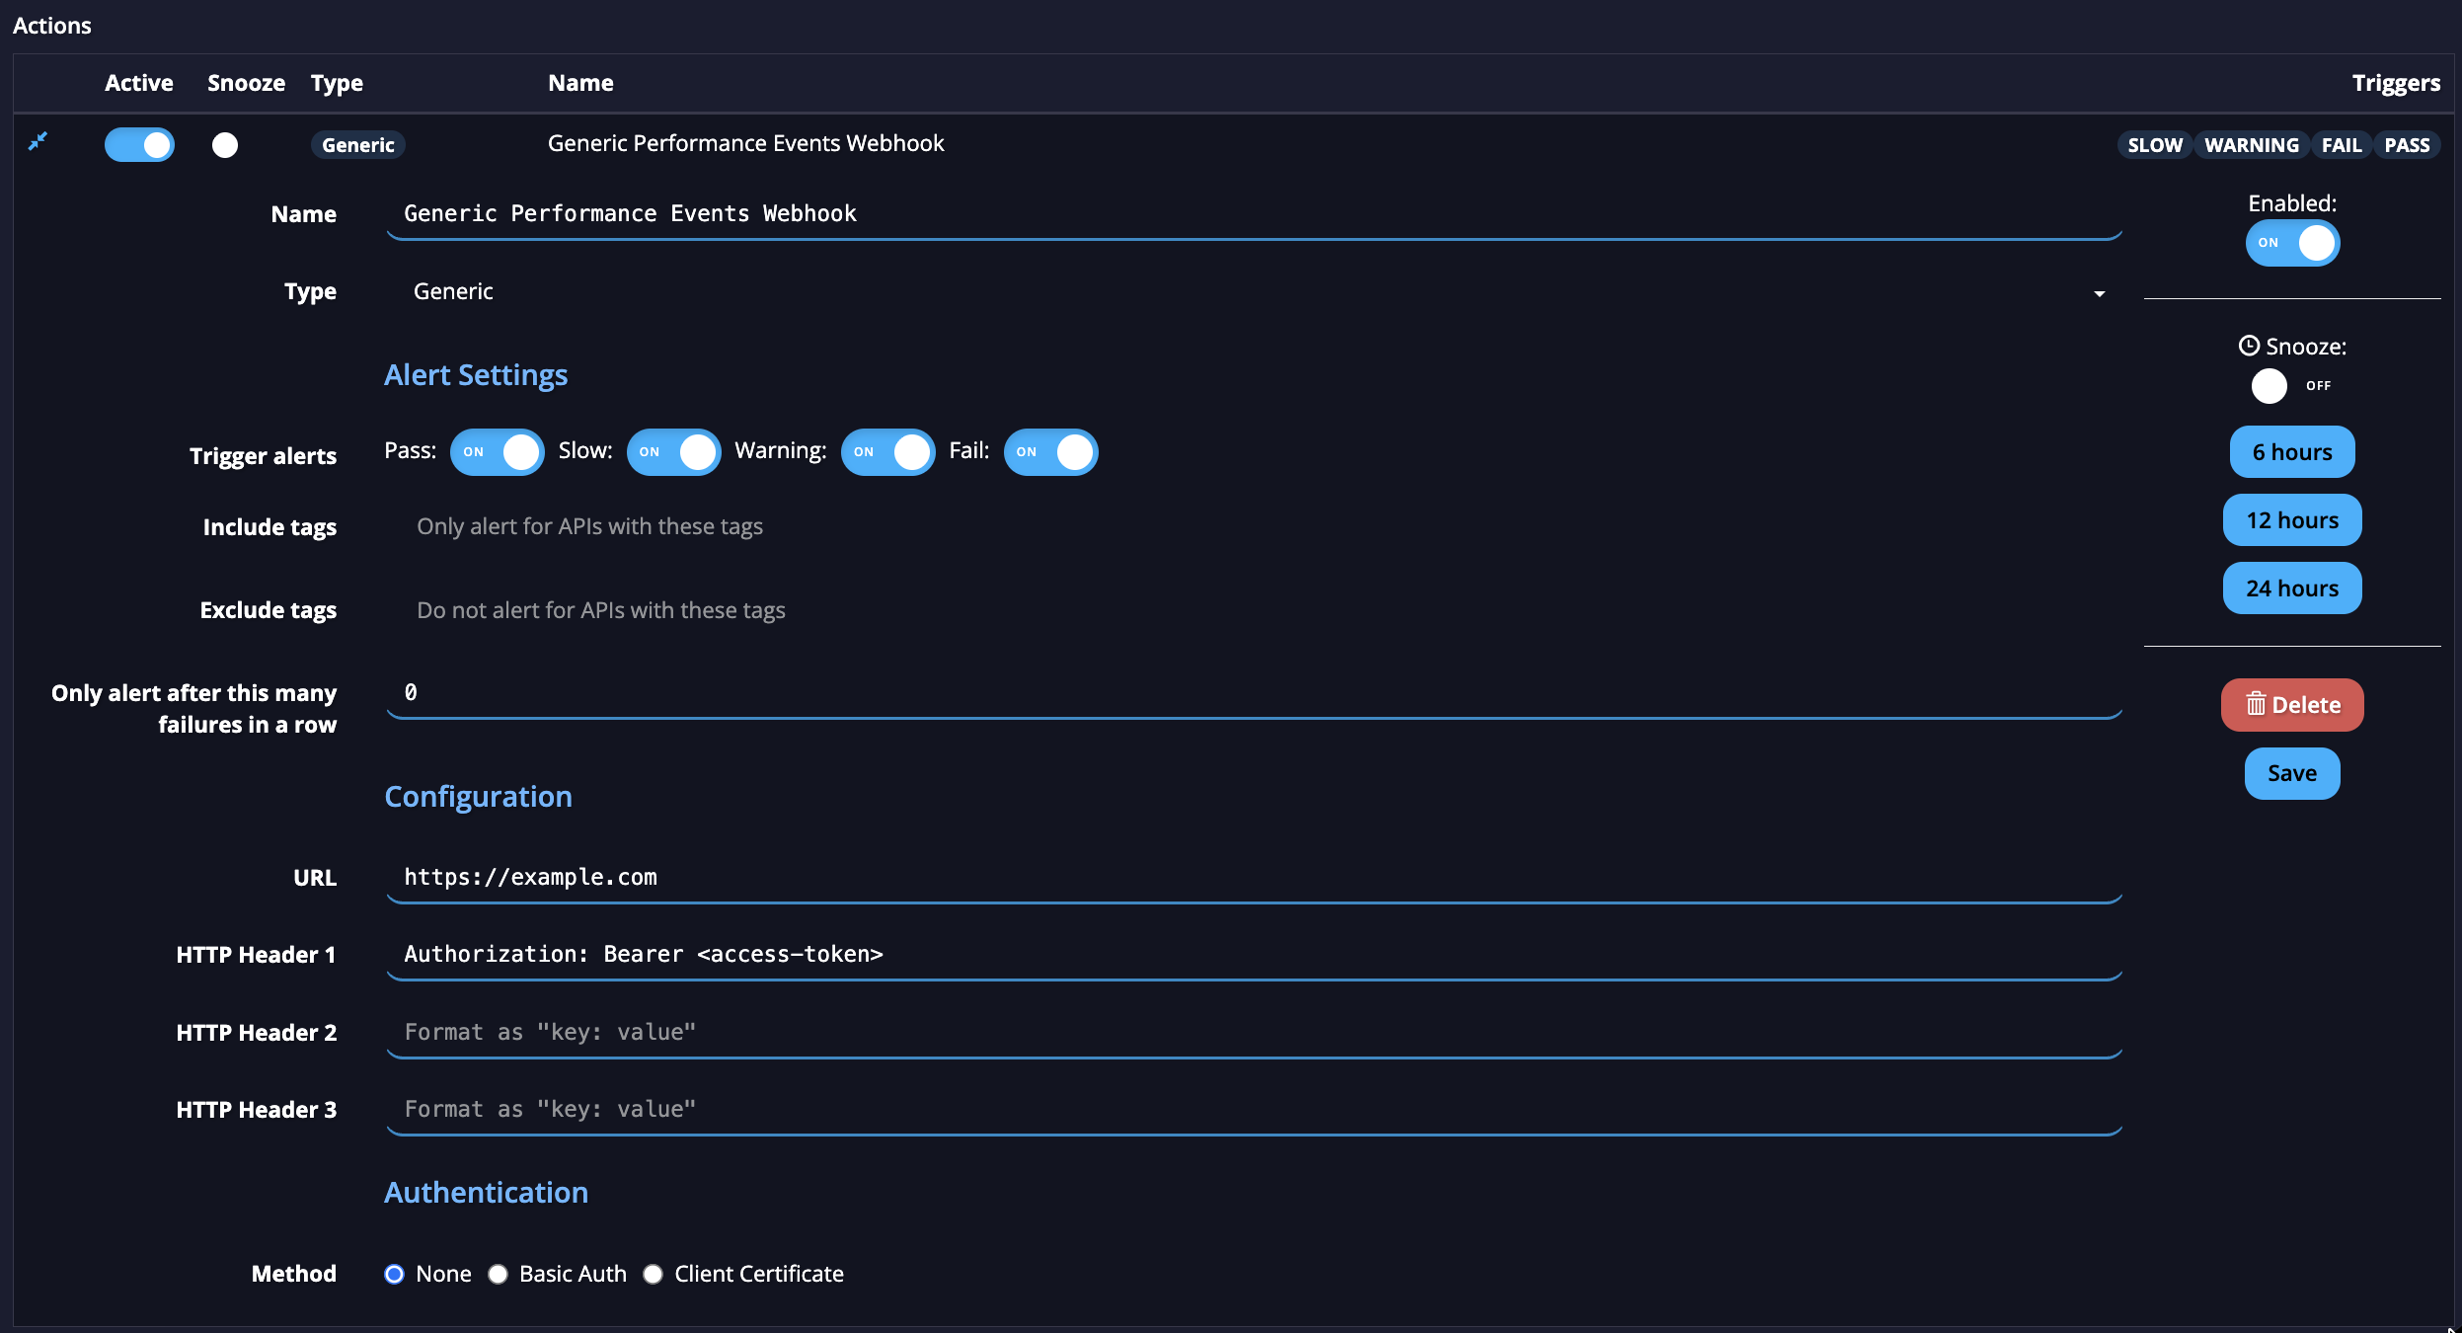This screenshot has height=1333, width=2462.
Task: Click the FAIL trigger badge
Action: [x=2344, y=144]
